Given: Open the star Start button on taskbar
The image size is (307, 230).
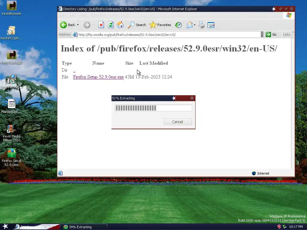Looking at the screenshot, I should [5, 227].
